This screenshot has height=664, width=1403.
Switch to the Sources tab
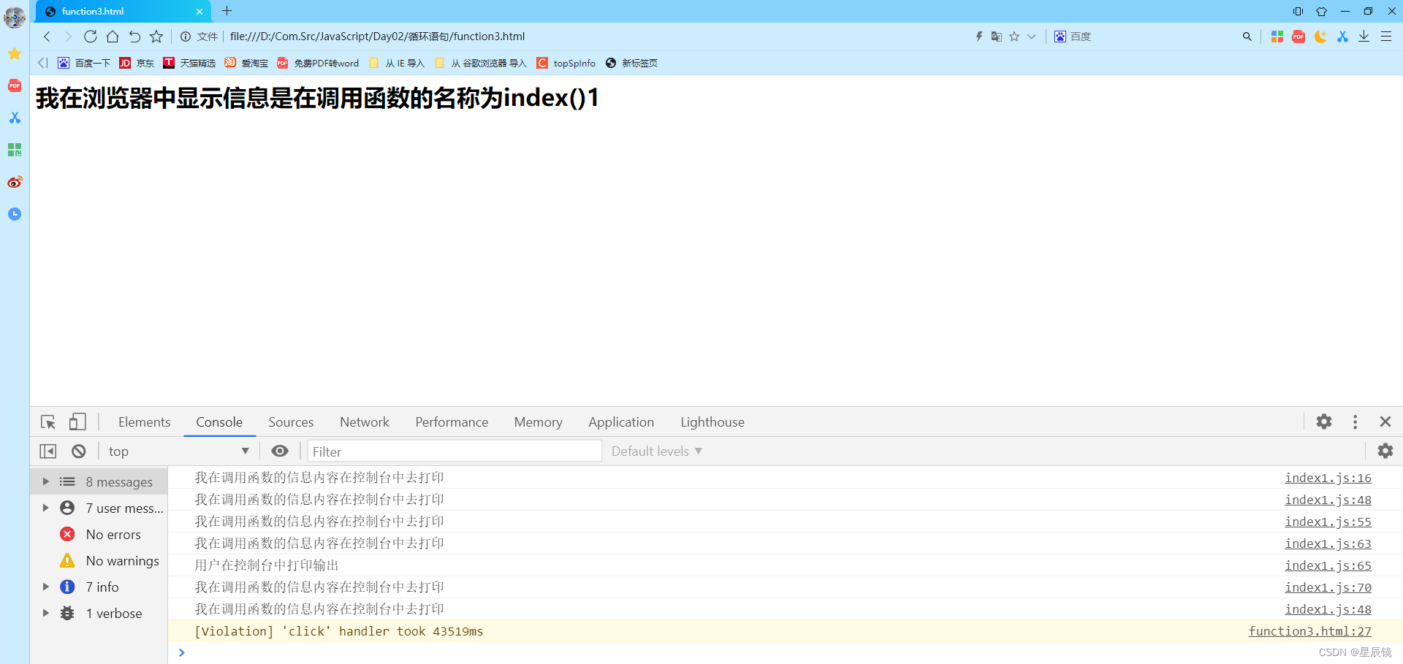(291, 422)
